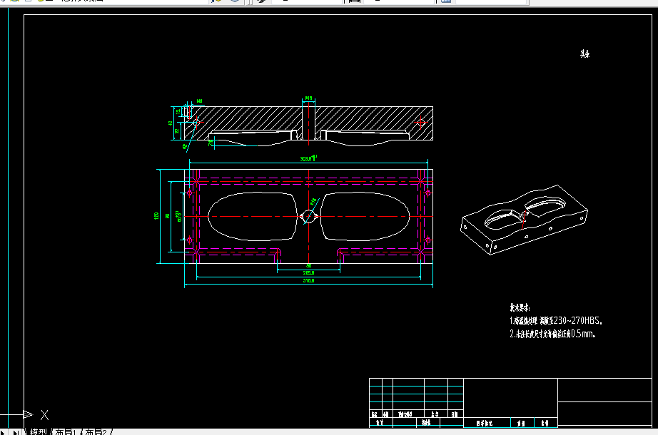The image size is (658, 435).
Task: Select the note mentioning 0.5mm tolerance
Action: [552, 334]
